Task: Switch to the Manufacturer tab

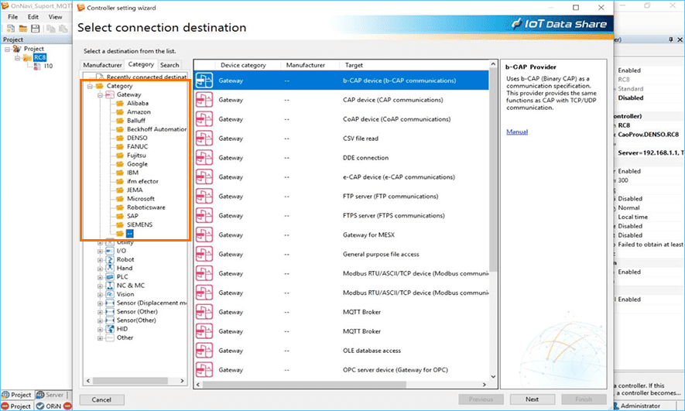Action: [103, 65]
